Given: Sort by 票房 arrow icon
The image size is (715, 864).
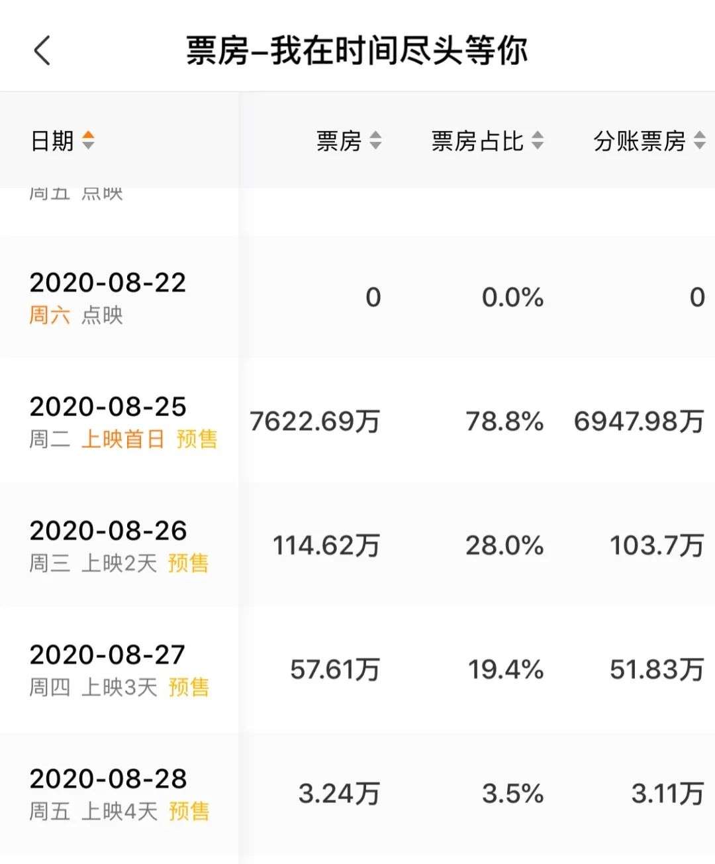Looking at the screenshot, I should coord(375,140).
